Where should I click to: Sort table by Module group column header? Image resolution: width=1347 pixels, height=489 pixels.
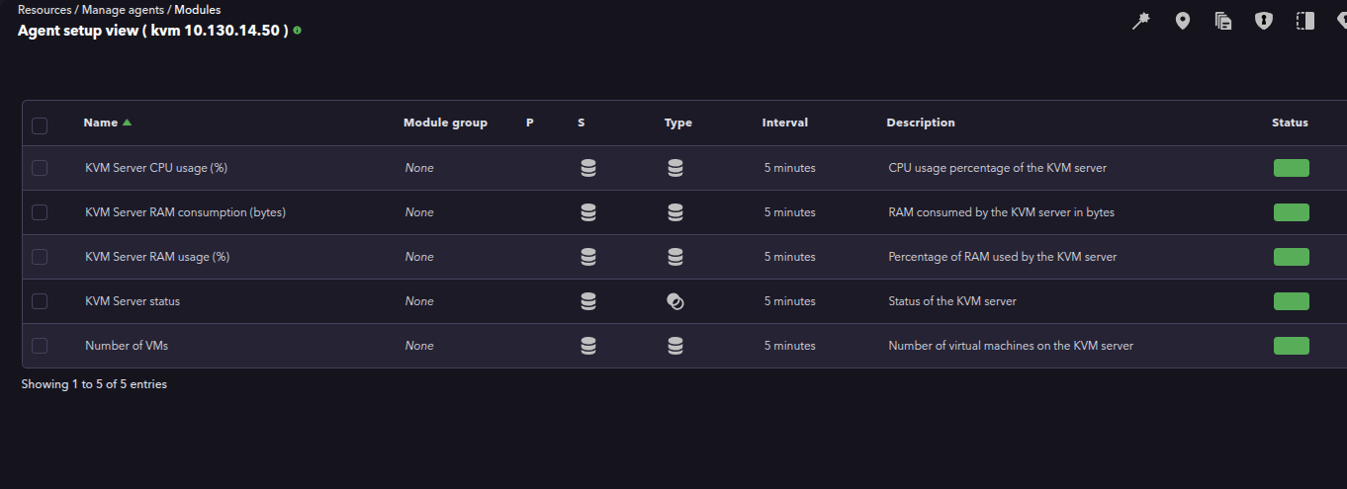[x=445, y=122]
